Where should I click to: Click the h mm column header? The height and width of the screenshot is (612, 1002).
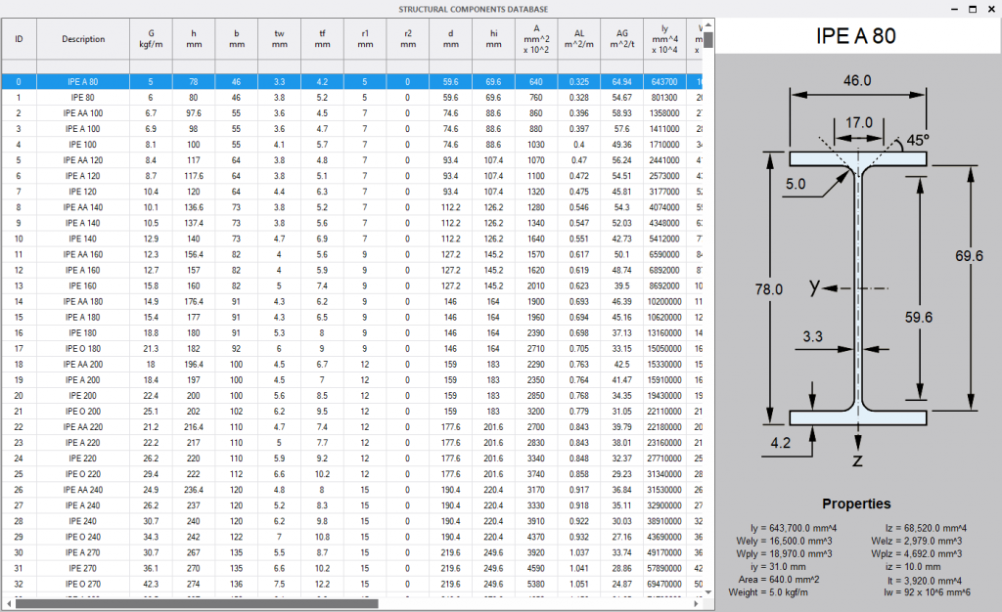[194, 39]
